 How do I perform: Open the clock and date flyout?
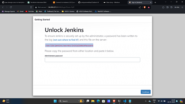click(171, 101)
